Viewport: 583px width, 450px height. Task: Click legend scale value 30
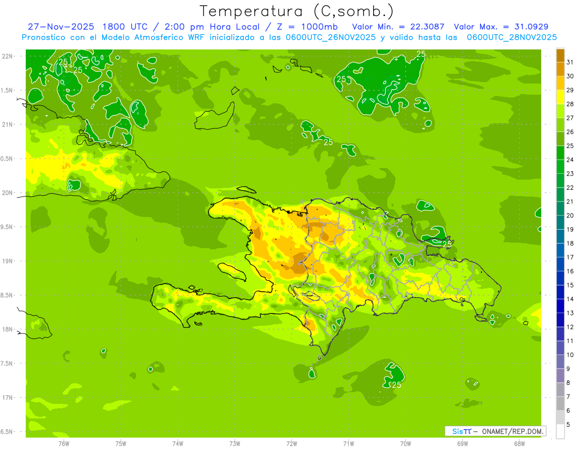570,76
